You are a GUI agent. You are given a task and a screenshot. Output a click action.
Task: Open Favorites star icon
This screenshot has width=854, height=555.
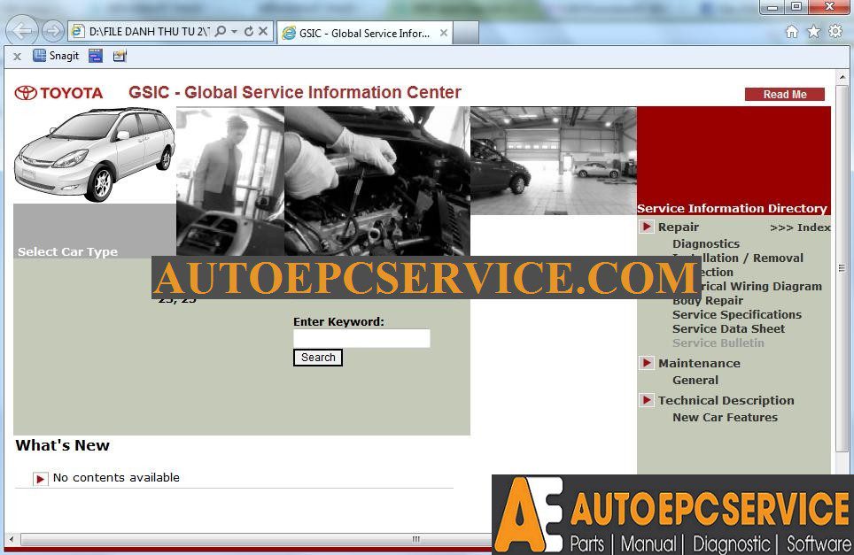814,31
